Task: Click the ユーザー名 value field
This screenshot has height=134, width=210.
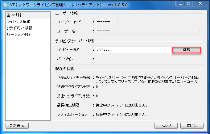Action: pos(147,31)
